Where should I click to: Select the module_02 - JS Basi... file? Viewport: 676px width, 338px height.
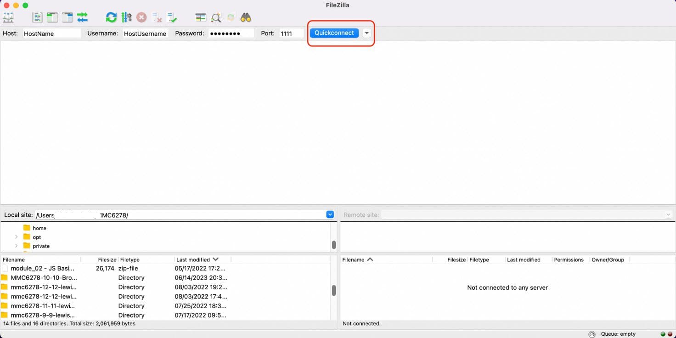42,268
